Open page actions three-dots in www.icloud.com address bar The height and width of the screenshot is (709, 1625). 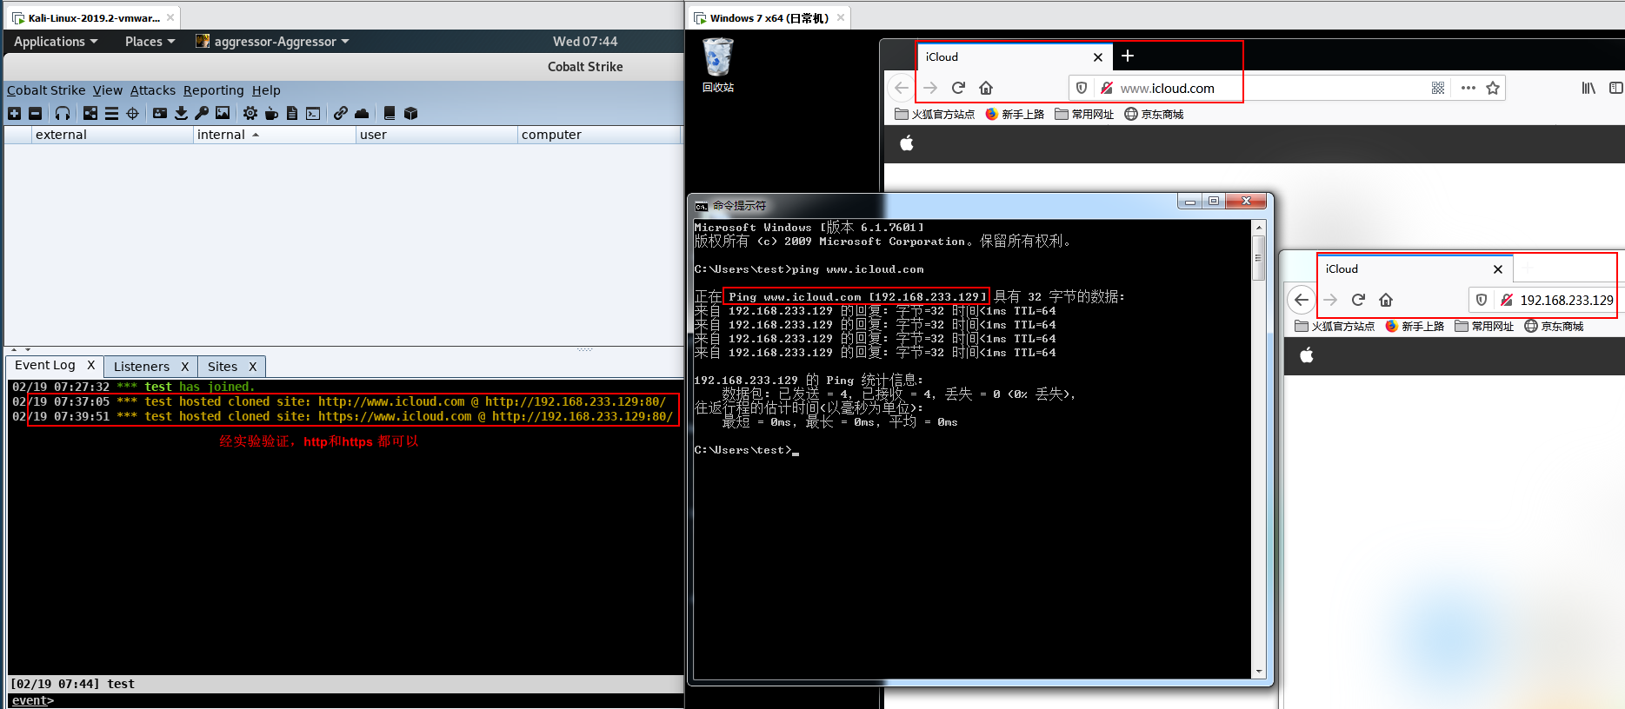point(1468,88)
